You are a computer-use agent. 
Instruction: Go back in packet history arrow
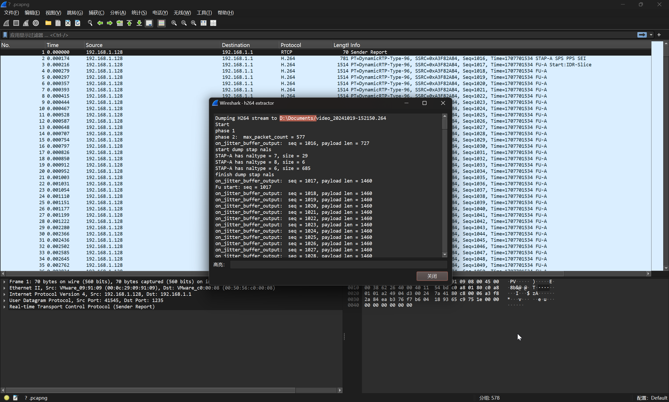(100, 23)
